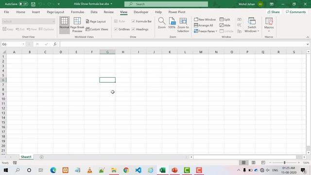Show hidden system tray icons
Image resolution: width=311 pixels, height=175 pixels.
239,170
